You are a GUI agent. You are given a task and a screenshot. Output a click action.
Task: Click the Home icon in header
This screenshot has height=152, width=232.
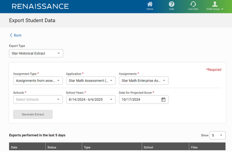[x=150, y=4]
